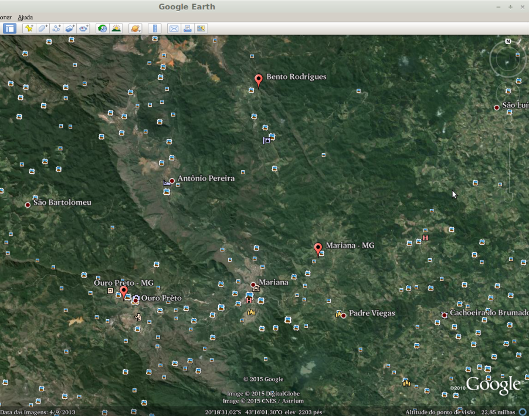Click photo icon right of Mariana - MG pin

pyautogui.click(x=322, y=253)
